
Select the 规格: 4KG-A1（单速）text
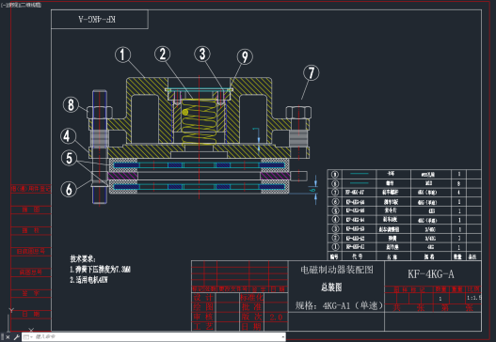[x=339, y=305]
